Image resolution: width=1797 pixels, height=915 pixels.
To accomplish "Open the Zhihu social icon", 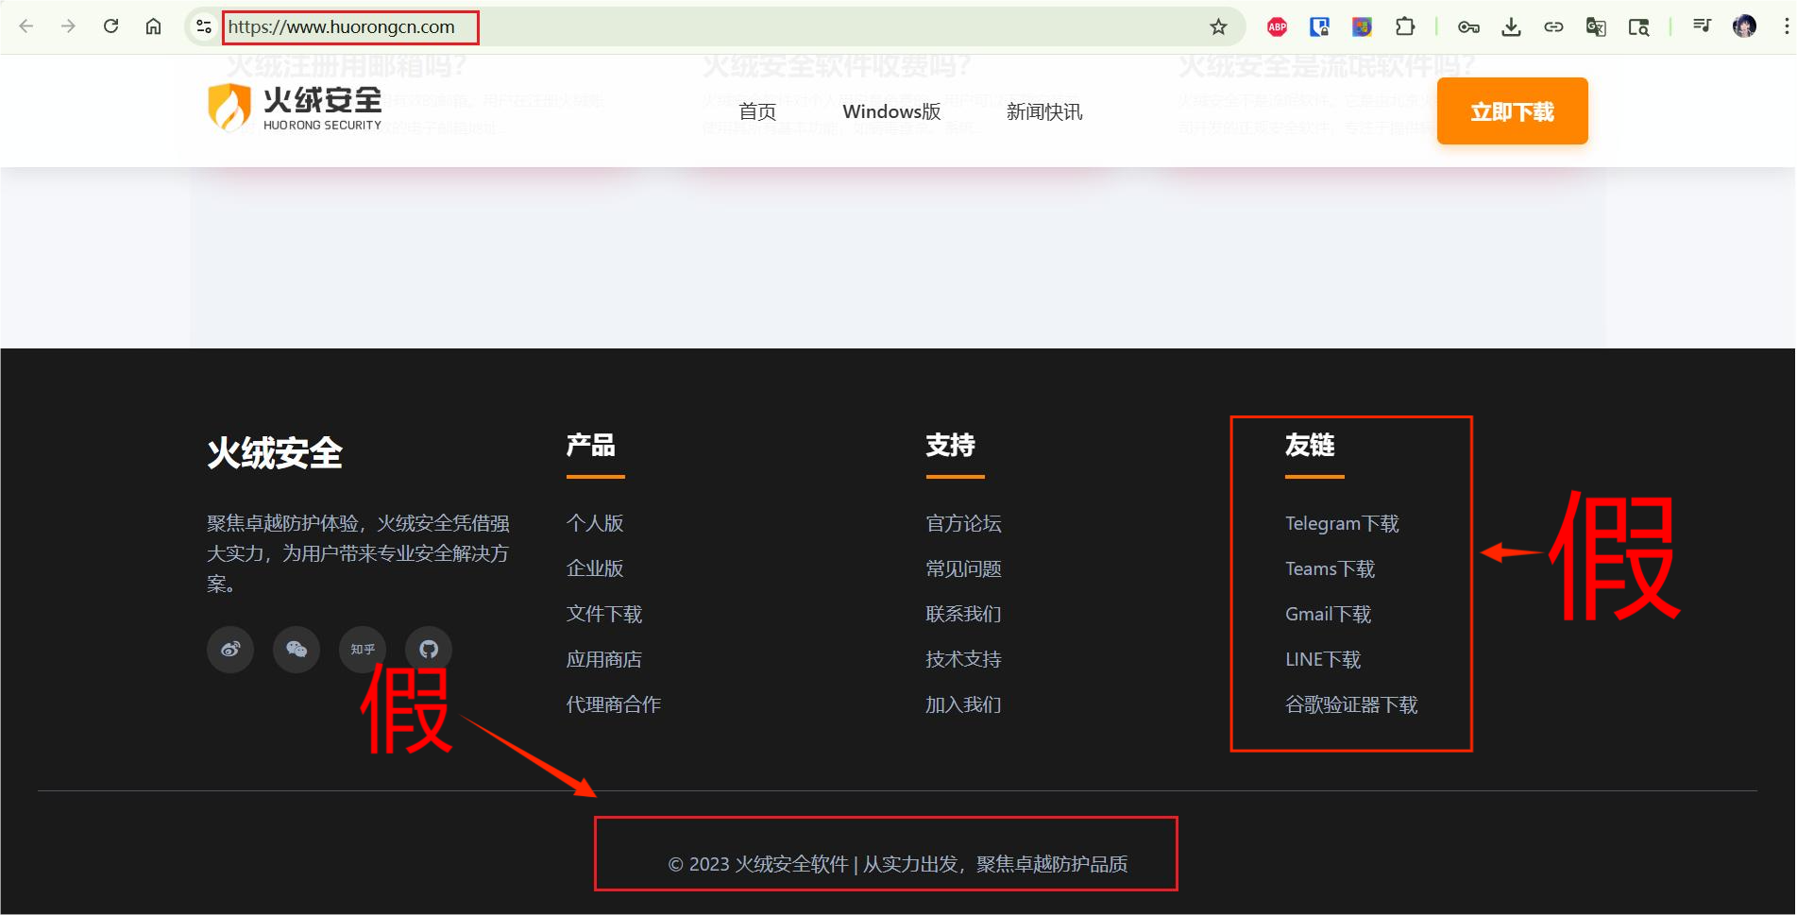I will [x=362, y=649].
